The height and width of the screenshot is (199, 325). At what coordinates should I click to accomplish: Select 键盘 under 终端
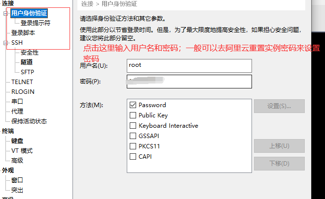(x=17, y=141)
